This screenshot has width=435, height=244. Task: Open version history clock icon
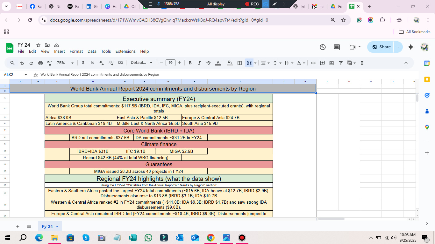(x=323, y=47)
